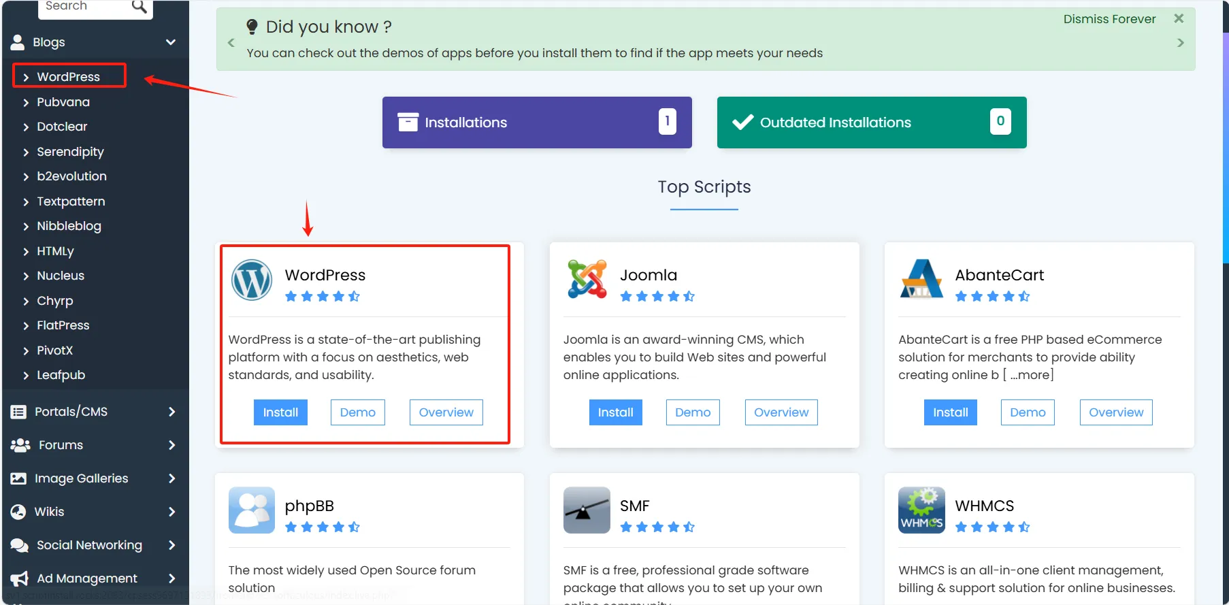Install WordPress from Top Scripts

click(280, 412)
